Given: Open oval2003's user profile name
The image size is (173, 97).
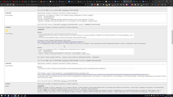Looking at the screenshot, I should click(x=8, y=27).
